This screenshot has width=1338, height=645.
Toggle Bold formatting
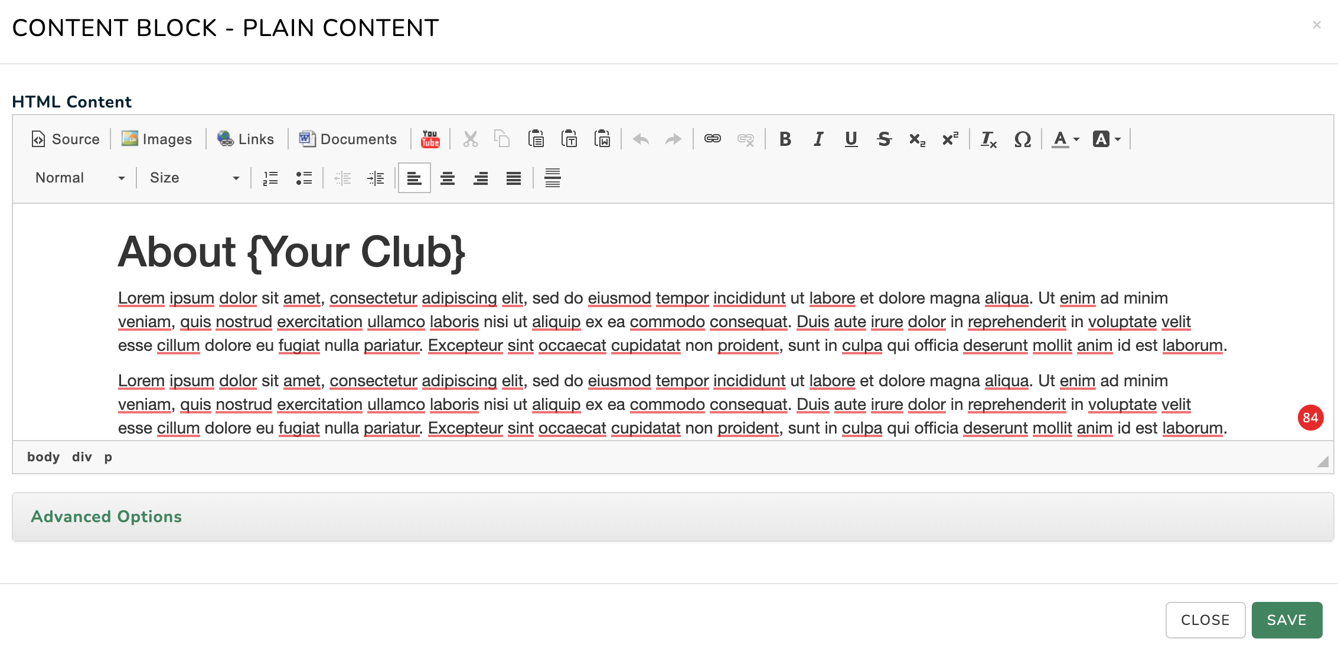click(785, 139)
